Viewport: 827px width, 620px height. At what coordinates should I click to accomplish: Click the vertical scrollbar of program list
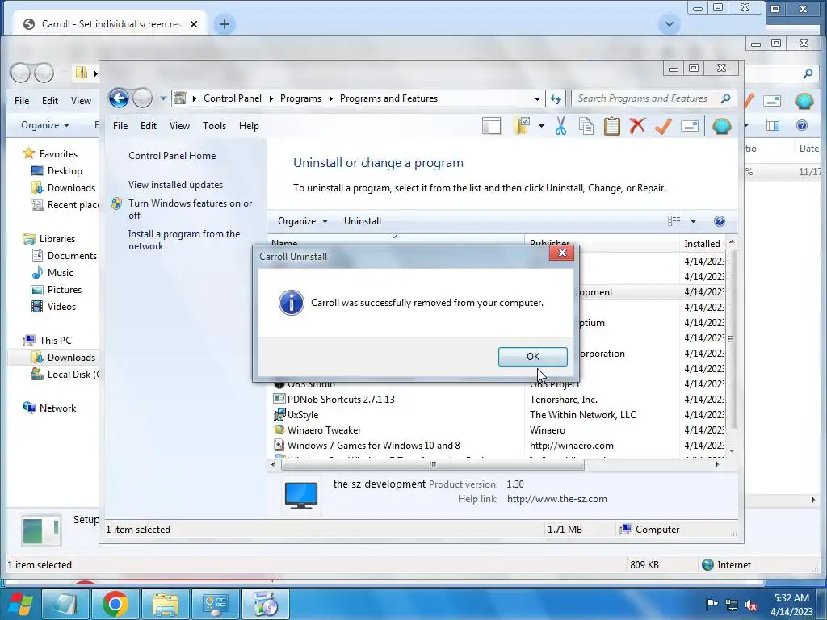(x=731, y=338)
